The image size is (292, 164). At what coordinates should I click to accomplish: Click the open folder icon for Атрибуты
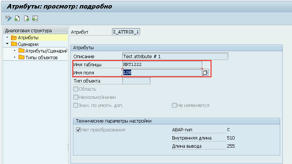tap(14, 38)
